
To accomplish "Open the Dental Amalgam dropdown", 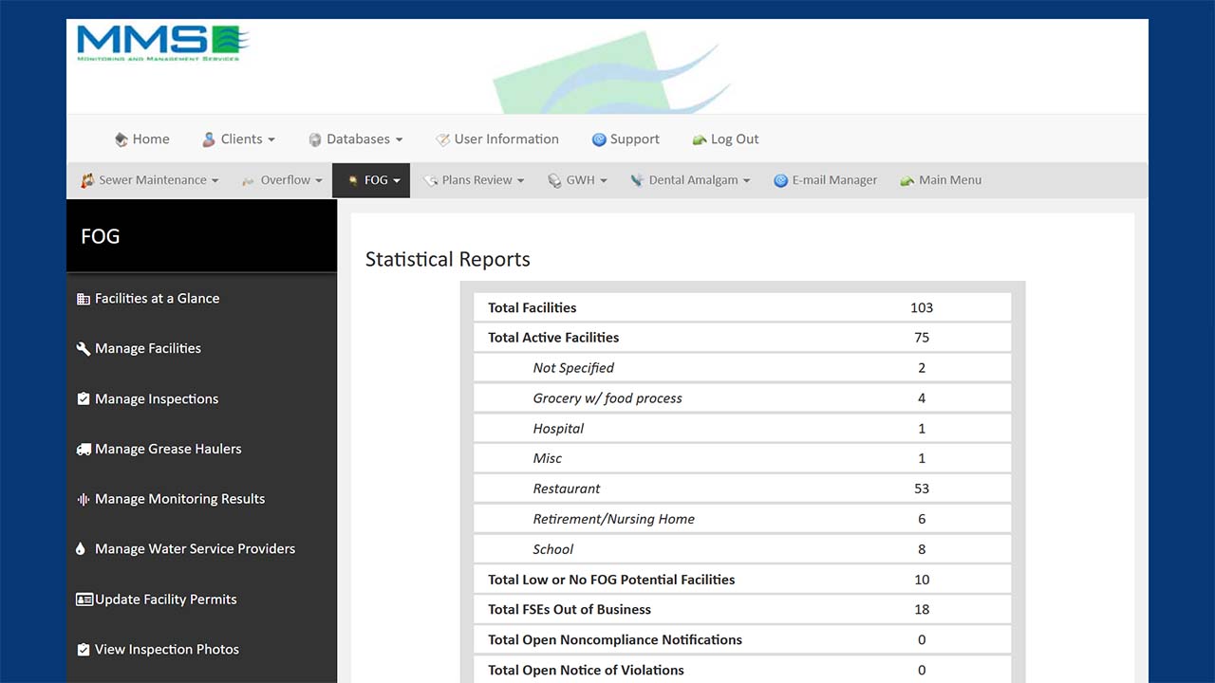I will pyautogui.click(x=691, y=180).
